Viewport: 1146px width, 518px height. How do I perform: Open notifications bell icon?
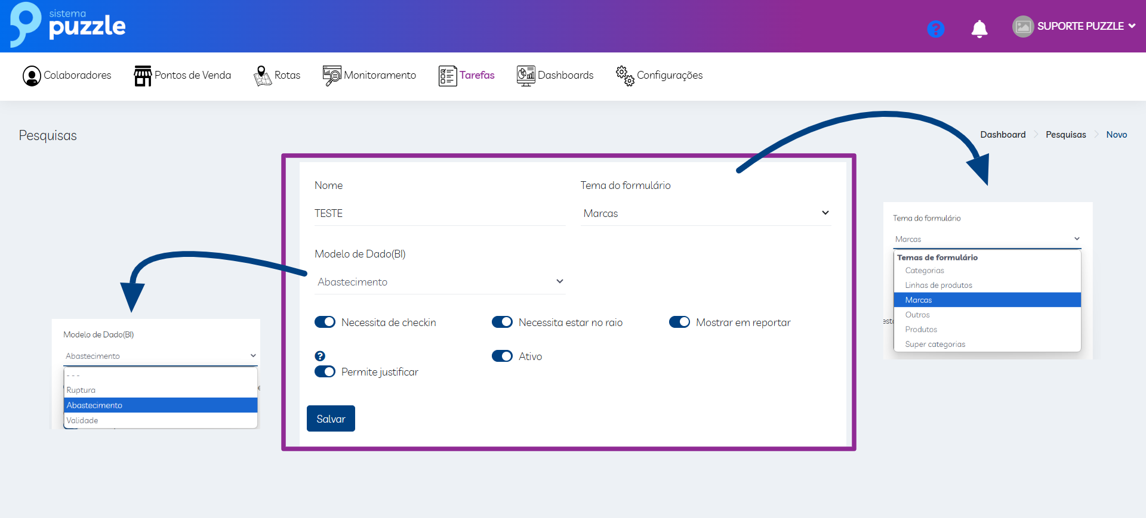point(979,29)
